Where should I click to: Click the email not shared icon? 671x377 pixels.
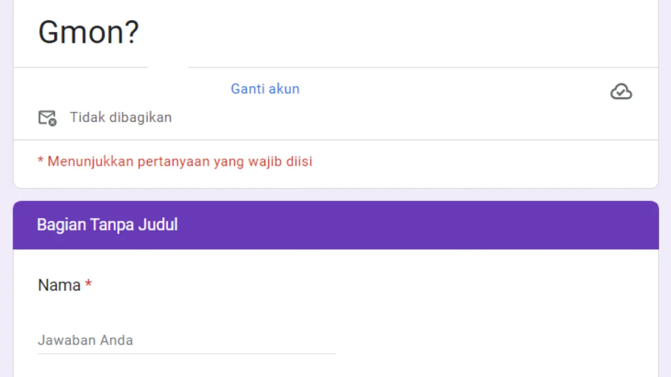[47, 118]
